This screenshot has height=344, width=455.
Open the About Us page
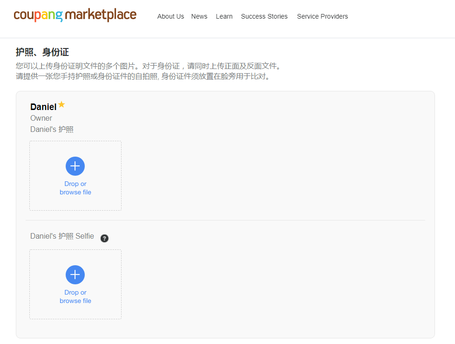point(170,16)
